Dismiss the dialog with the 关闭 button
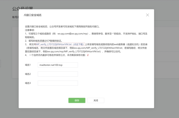This screenshot has height=118, width=179. [96, 100]
